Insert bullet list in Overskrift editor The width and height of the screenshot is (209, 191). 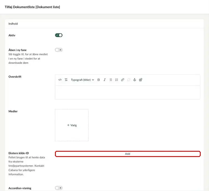[x=111, y=80]
